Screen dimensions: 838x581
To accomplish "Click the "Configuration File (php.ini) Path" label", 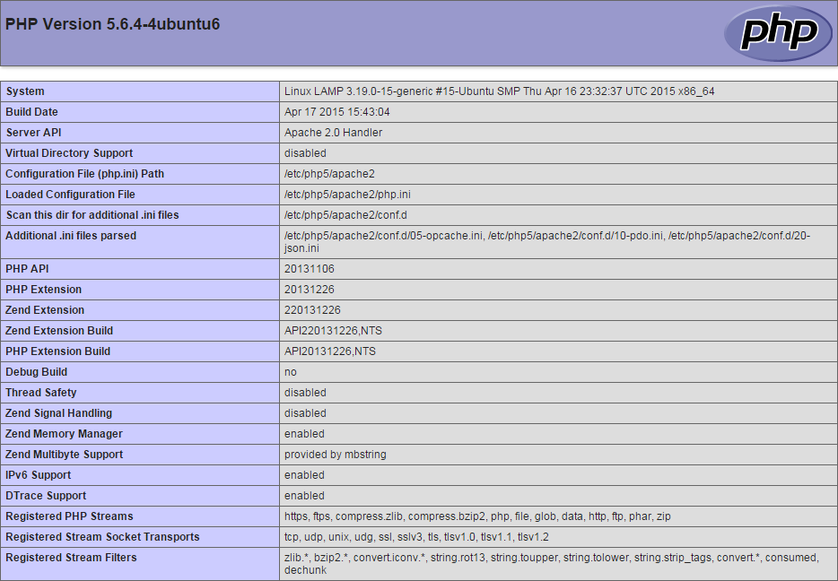I will [84, 174].
